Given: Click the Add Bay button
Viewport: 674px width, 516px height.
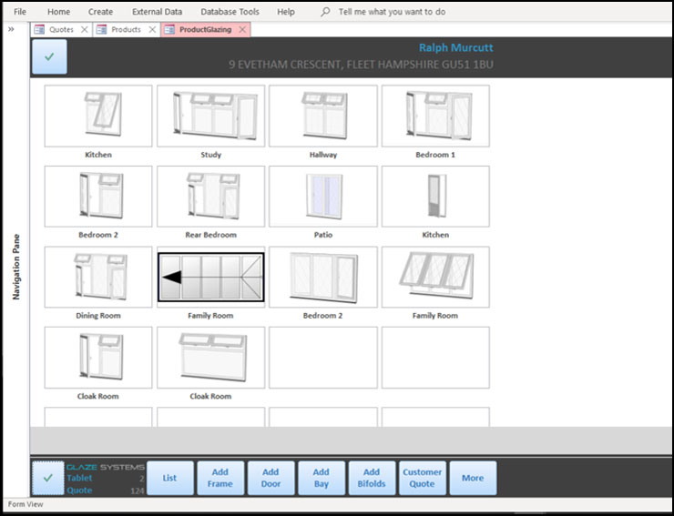Looking at the screenshot, I should (322, 478).
